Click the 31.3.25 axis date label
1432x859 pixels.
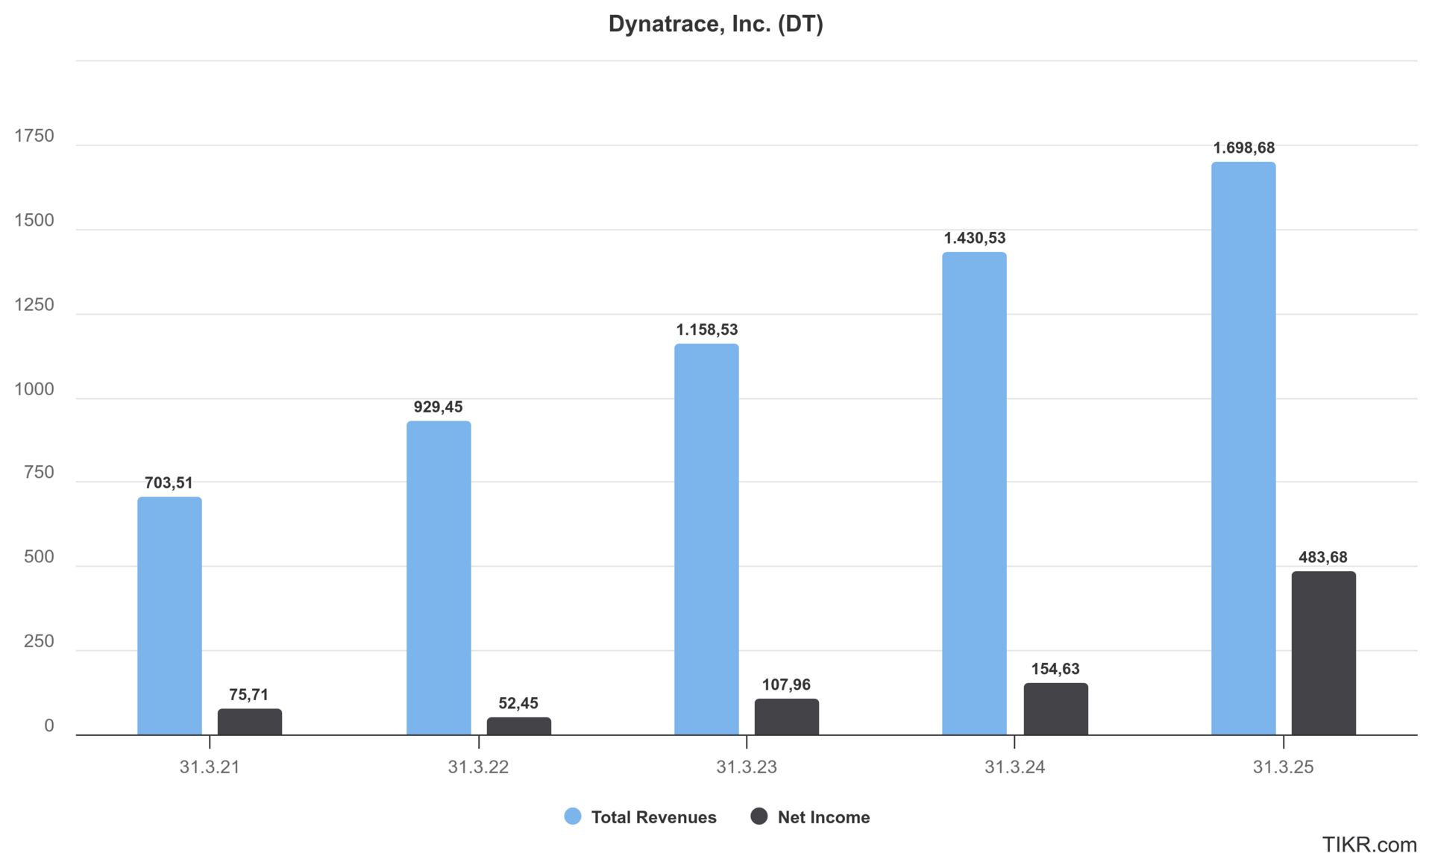pyautogui.click(x=1283, y=767)
